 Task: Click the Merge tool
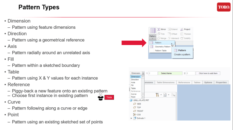[161, 38]
